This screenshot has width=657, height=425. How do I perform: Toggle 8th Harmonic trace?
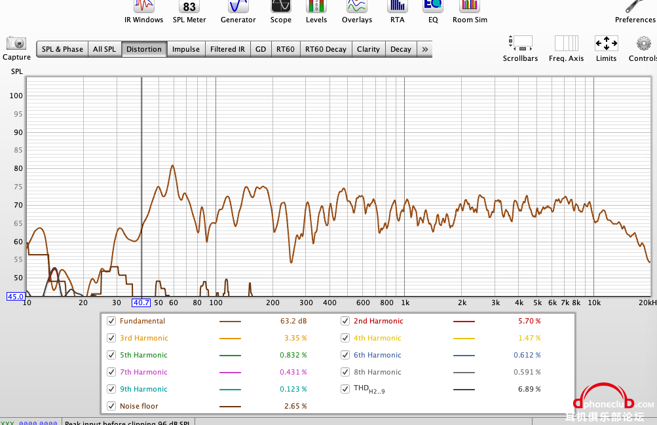click(x=345, y=372)
